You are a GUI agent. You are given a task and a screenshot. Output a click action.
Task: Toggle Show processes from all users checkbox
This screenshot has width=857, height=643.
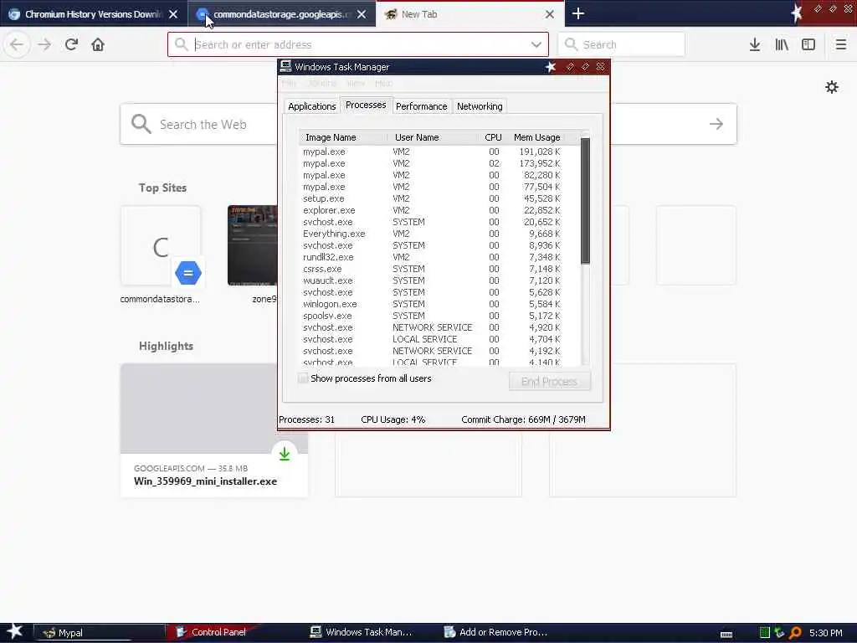(x=303, y=378)
